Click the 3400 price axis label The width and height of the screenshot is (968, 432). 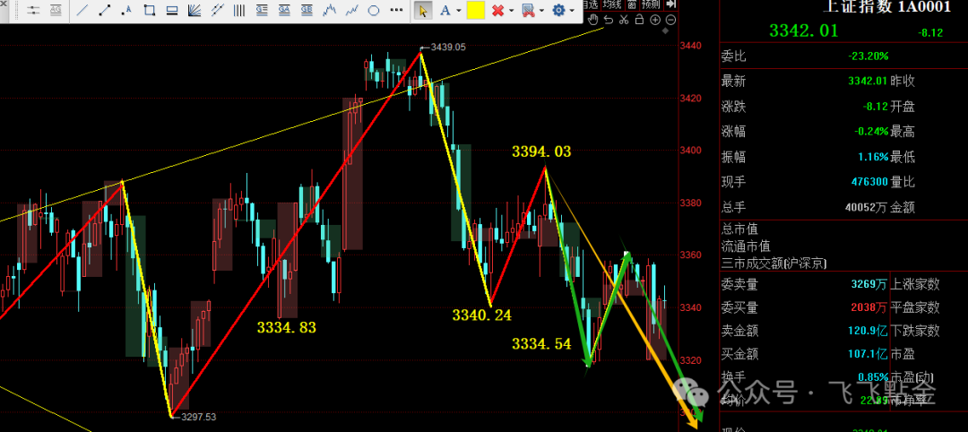pos(689,151)
